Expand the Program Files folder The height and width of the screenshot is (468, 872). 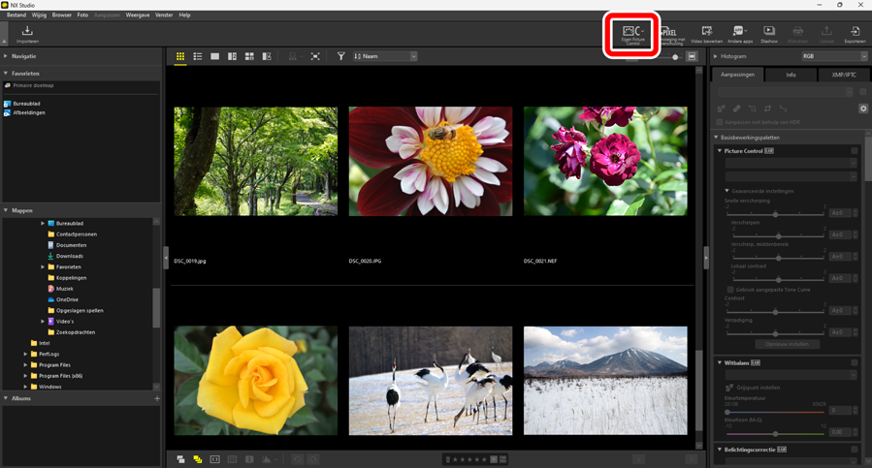tap(26, 365)
